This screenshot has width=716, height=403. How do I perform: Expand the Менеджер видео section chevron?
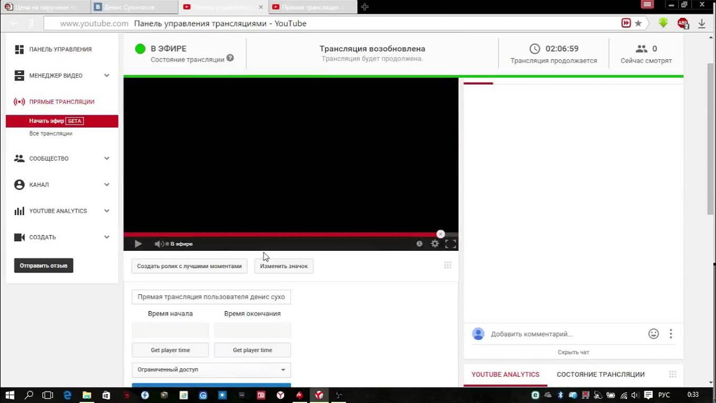(x=107, y=76)
